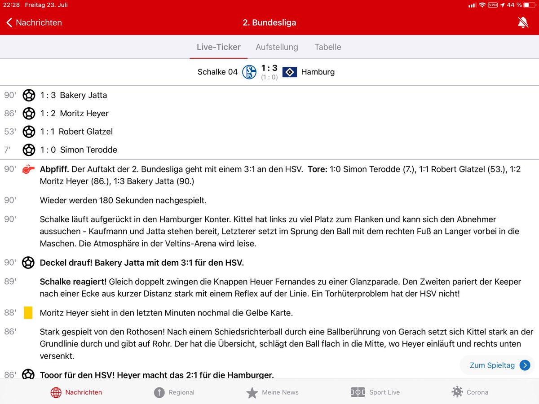539x404 pixels.
Task: Tap the goal icon next to Simon Terodde's entry
Action: click(29, 149)
